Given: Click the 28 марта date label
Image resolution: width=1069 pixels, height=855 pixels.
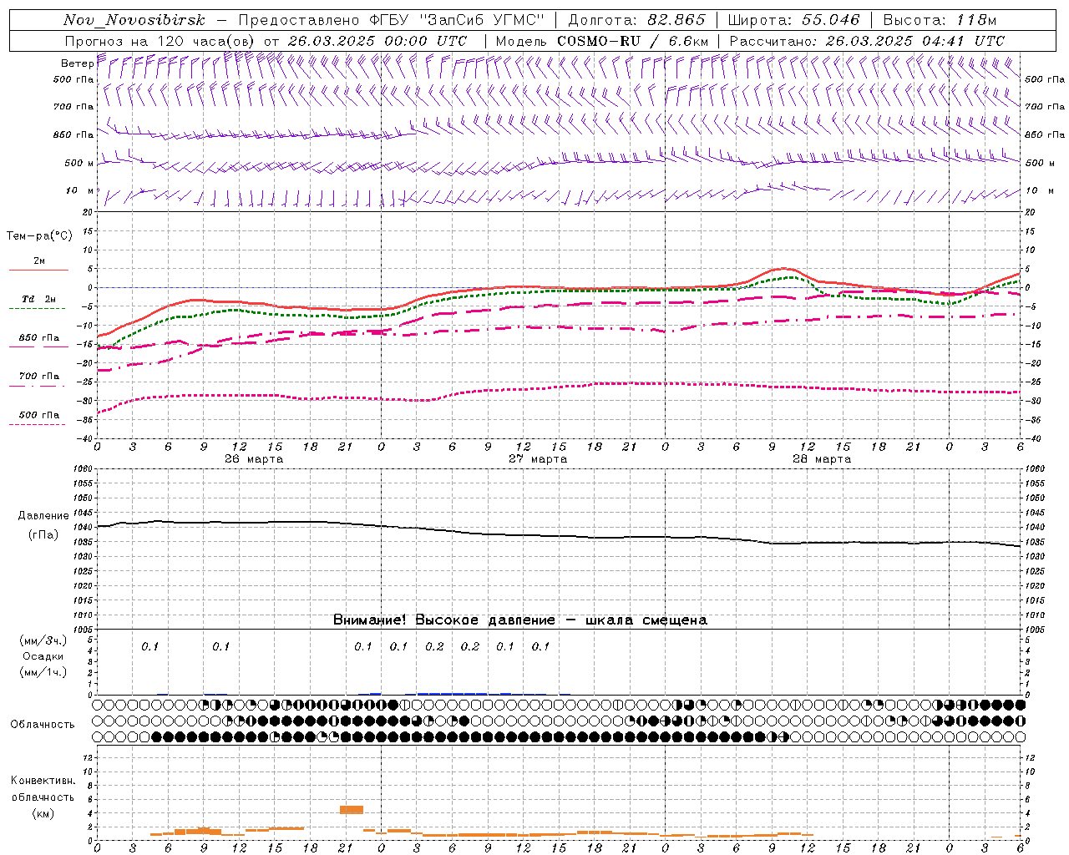Looking at the screenshot, I should (x=822, y=459).
